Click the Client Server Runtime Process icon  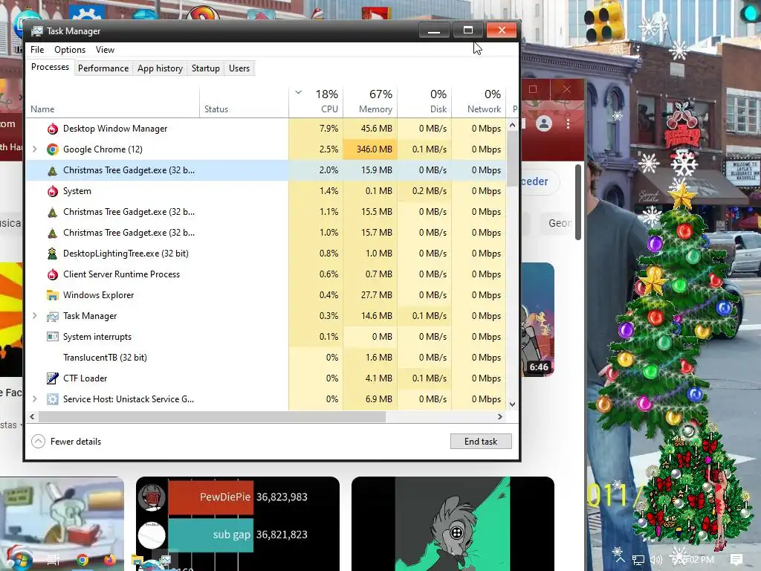pyautogui.click(x=53, y=274)
